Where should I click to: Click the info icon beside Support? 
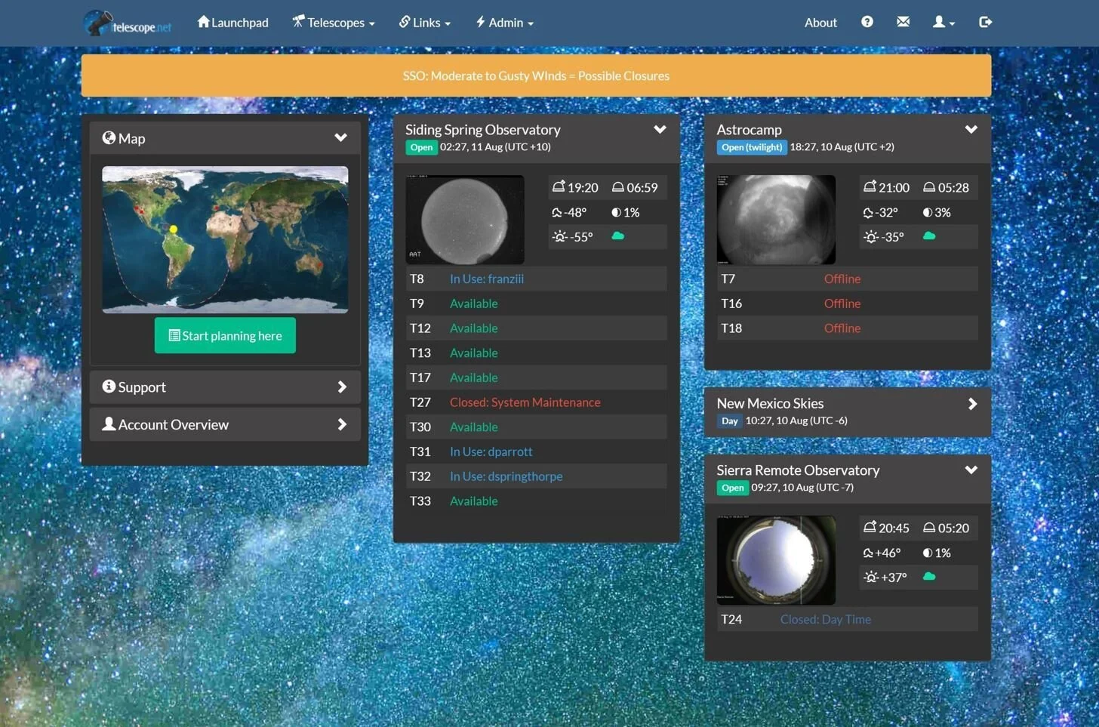[x=109, y=386]
